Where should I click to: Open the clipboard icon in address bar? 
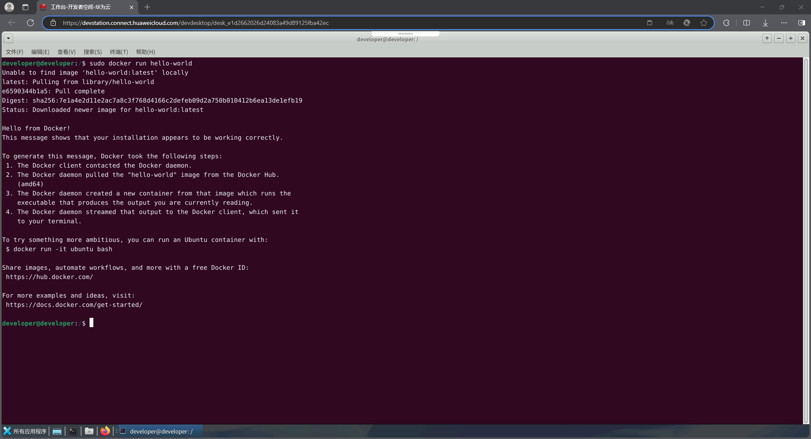click(x=650, y=23)
